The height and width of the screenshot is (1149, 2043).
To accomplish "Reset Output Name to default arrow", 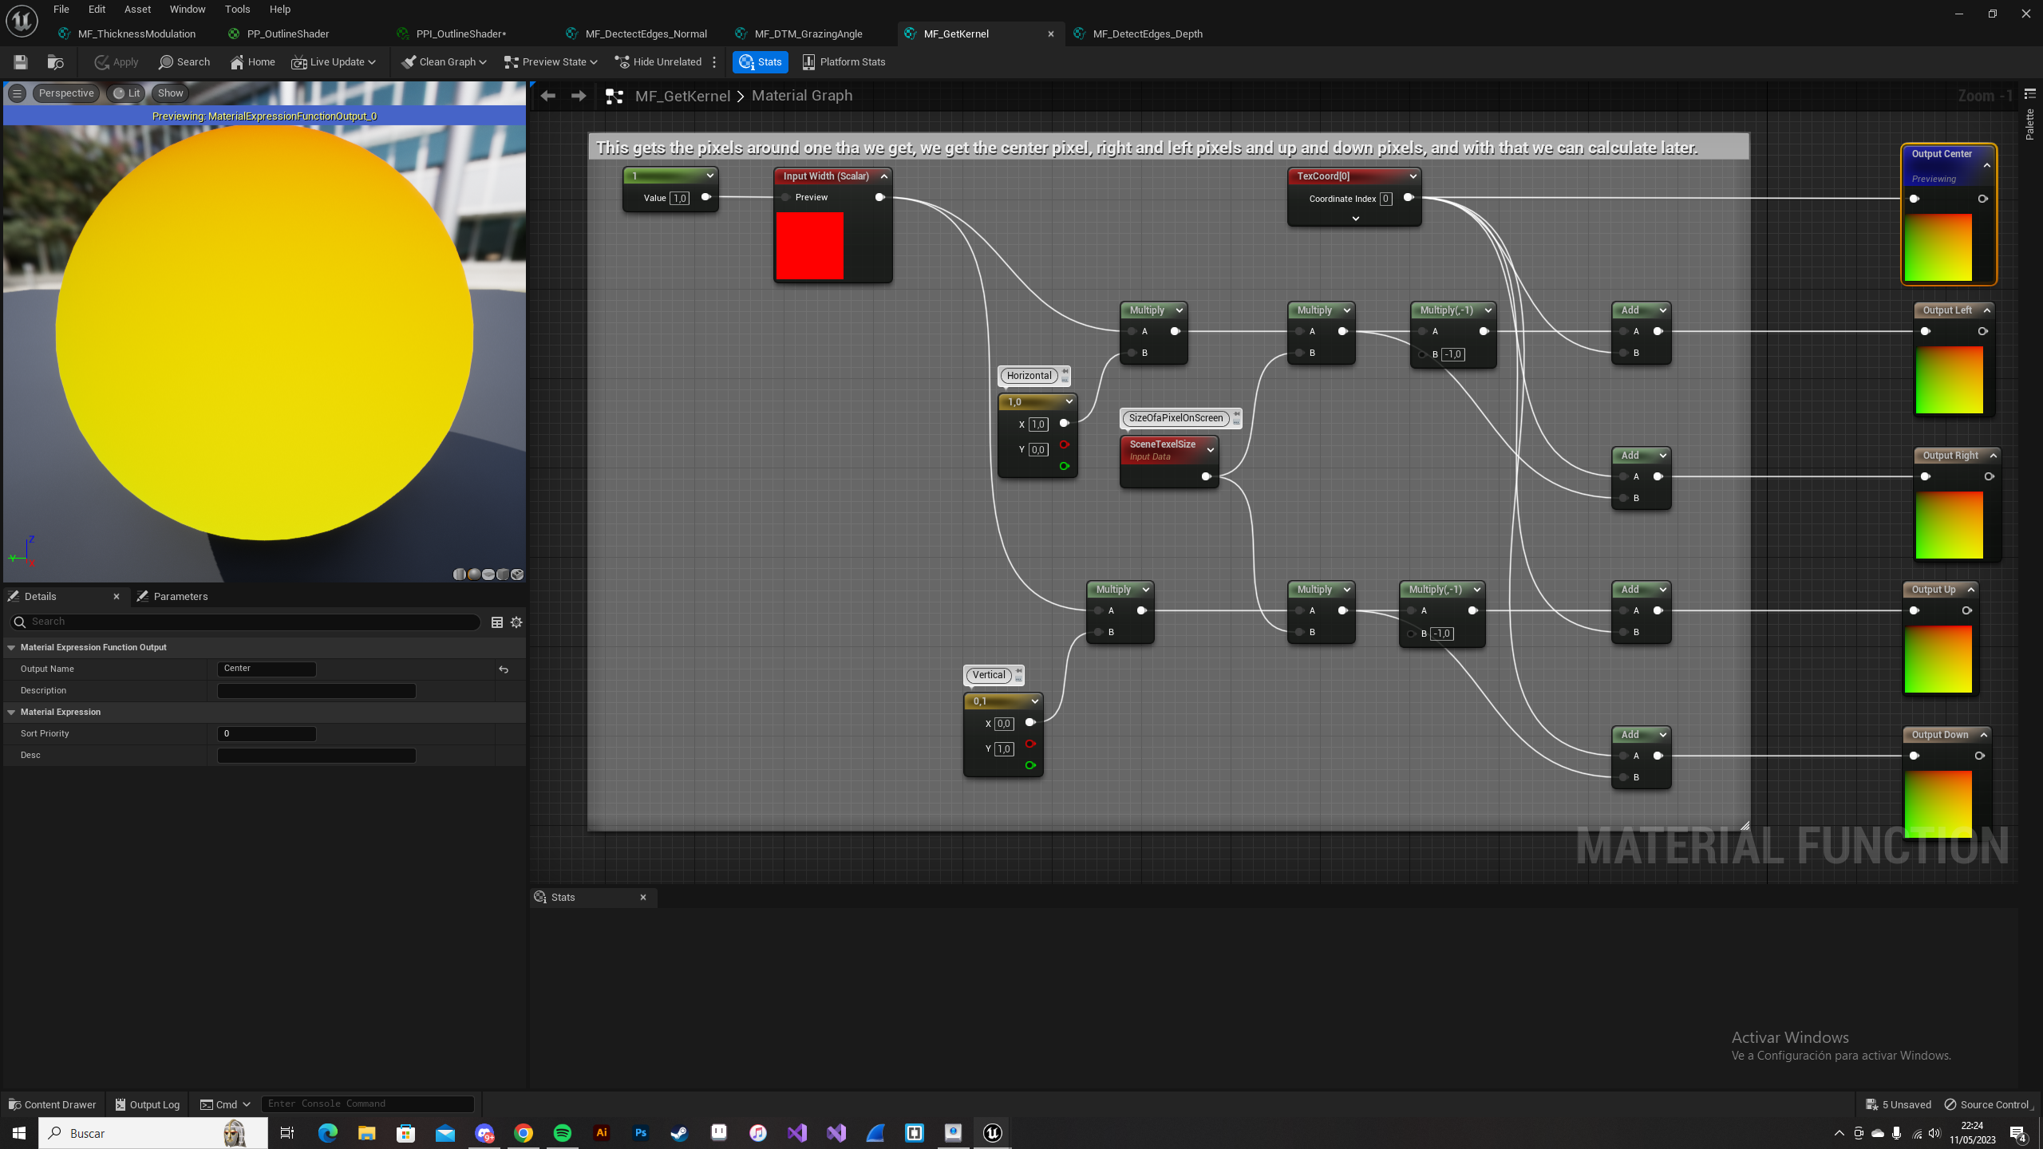I will tap(504, 669).
